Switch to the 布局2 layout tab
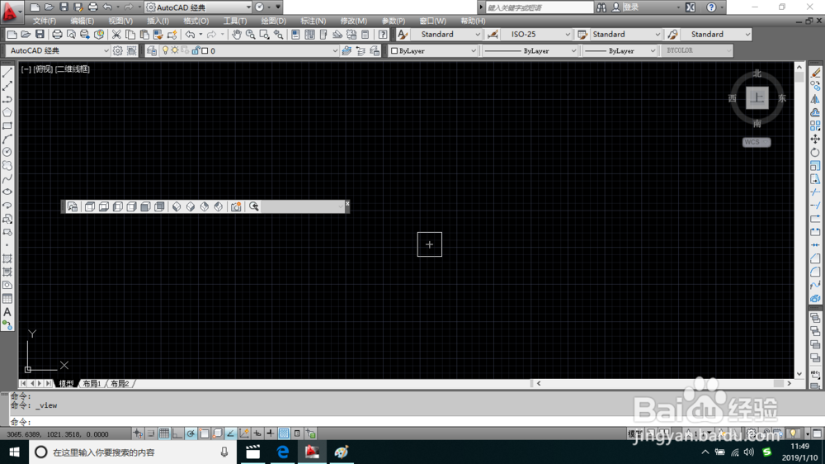Viewport: 825px width, 464px height. click(x=120, y=383)
